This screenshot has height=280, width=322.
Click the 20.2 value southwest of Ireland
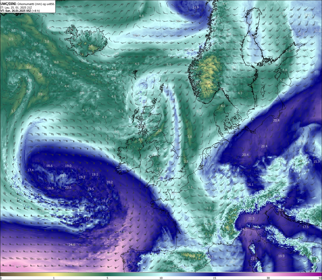point(109,182)
